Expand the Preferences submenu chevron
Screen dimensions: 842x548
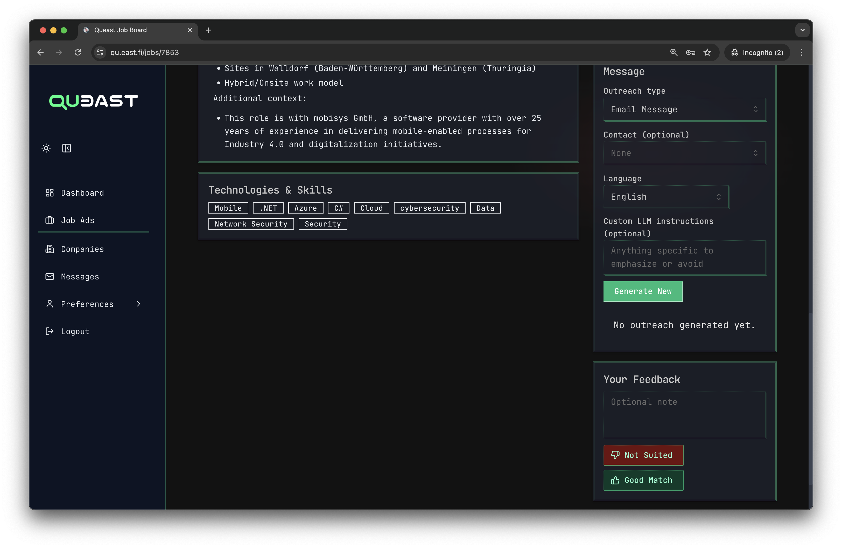138,304
